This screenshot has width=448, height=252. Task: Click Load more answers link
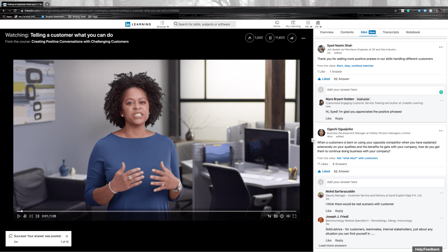(x=332, y=245)
